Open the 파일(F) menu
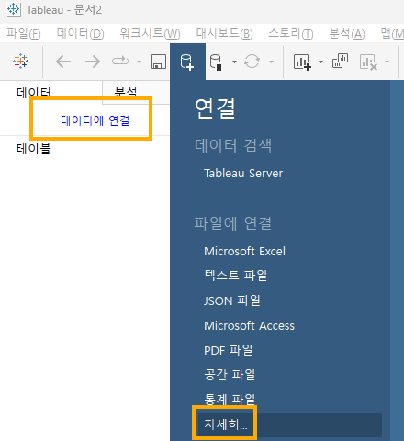 [x=24, y=33]
